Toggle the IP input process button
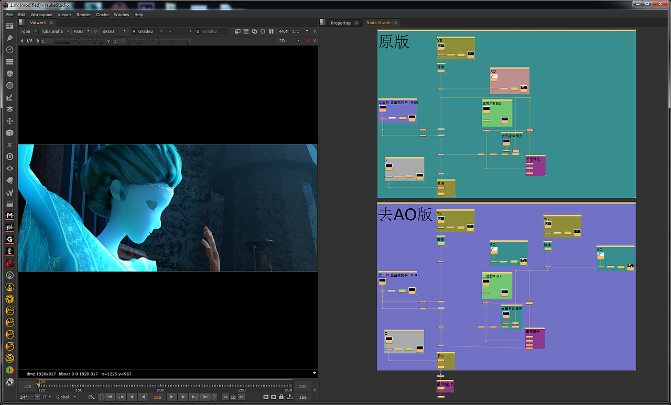 (x=96, y=31)
